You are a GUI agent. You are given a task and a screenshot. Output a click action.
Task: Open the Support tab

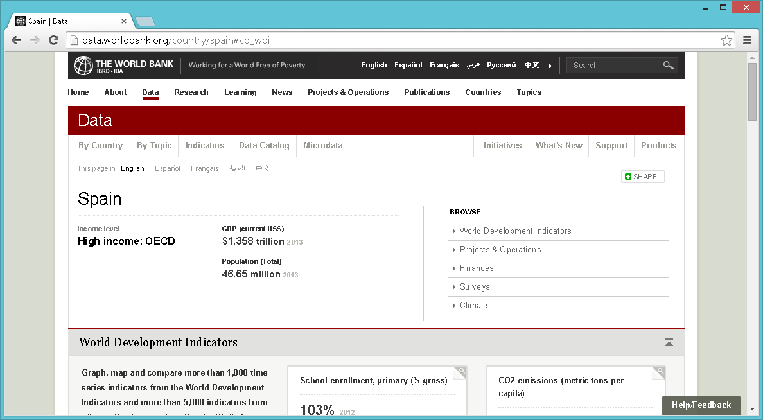pos(611,146)
